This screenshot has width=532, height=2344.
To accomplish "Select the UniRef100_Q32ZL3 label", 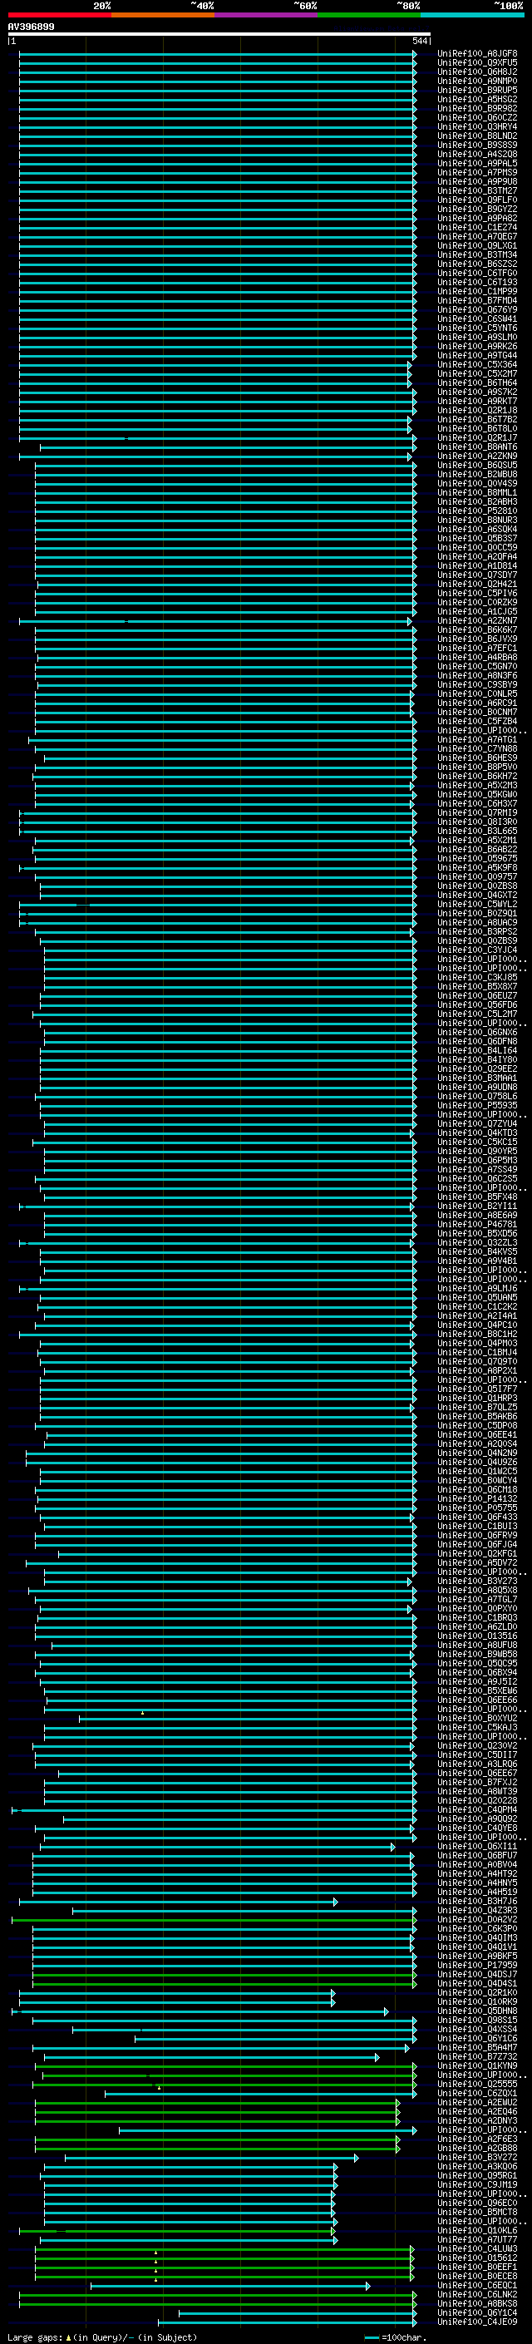I will pyautogui.click(x=477, y=1243).
